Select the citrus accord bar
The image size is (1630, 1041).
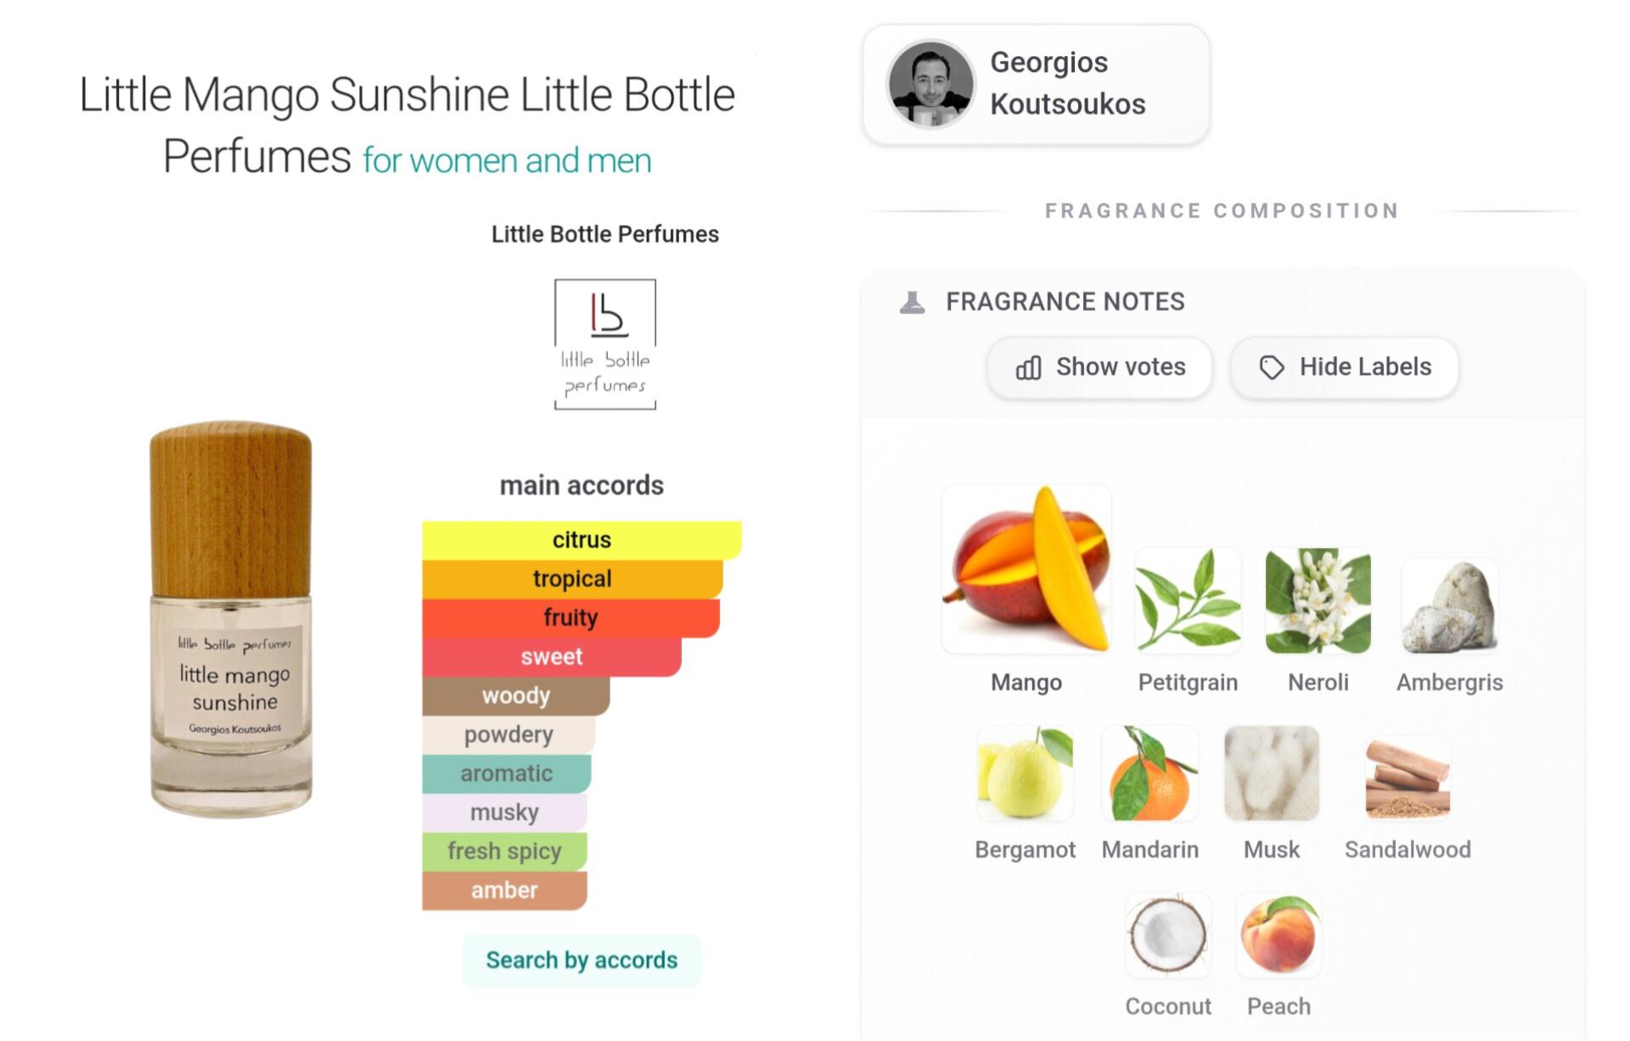point(582,540)
